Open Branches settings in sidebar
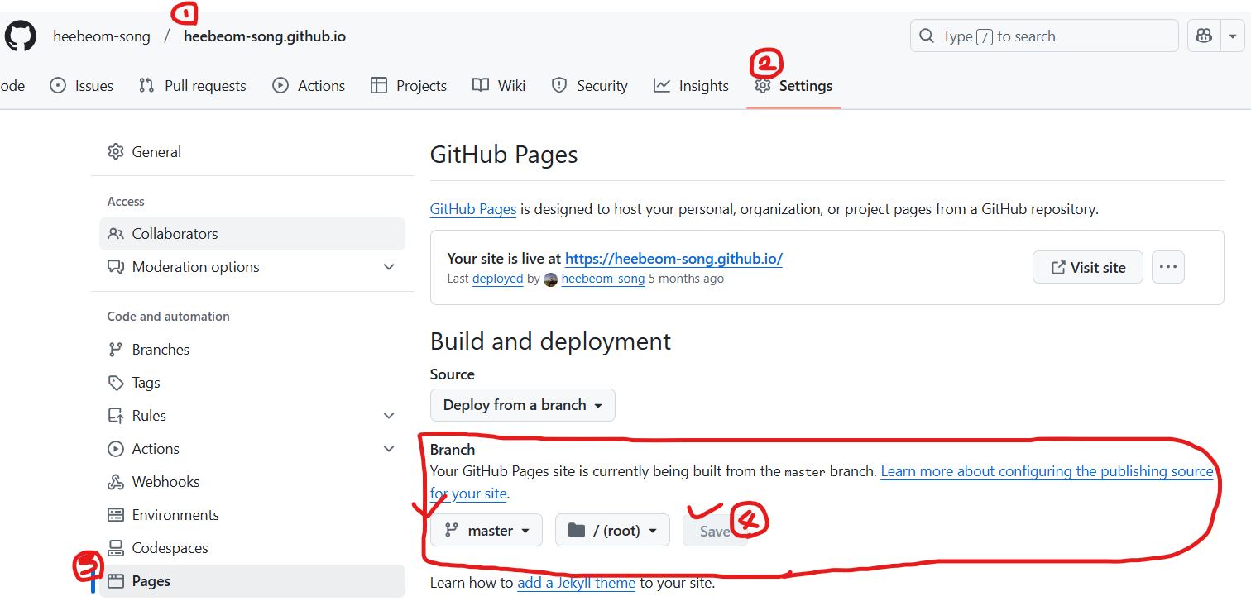1251x601 pixels. (252, 350)
